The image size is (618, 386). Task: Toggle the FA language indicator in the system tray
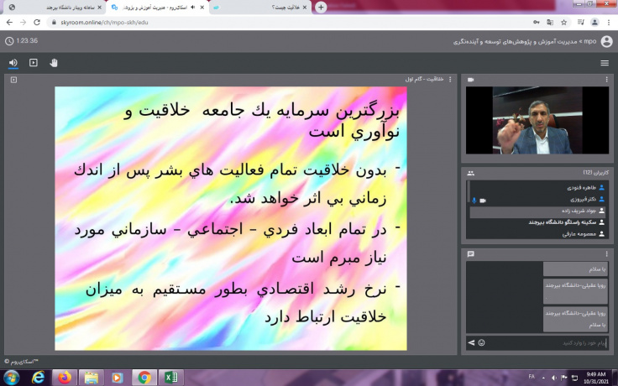point(531,377)
